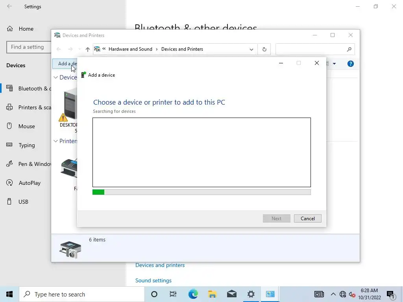Click the search magnifier in Devices and Printers

pos(349,49)
